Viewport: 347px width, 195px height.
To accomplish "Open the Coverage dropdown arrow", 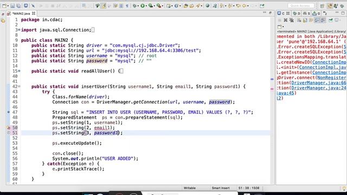I will (154, 6).
